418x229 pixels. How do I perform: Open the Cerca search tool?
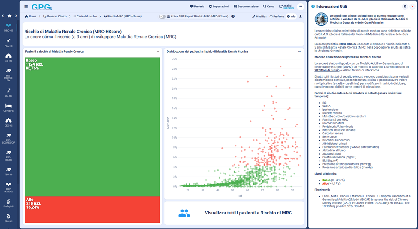coord(269,7)
